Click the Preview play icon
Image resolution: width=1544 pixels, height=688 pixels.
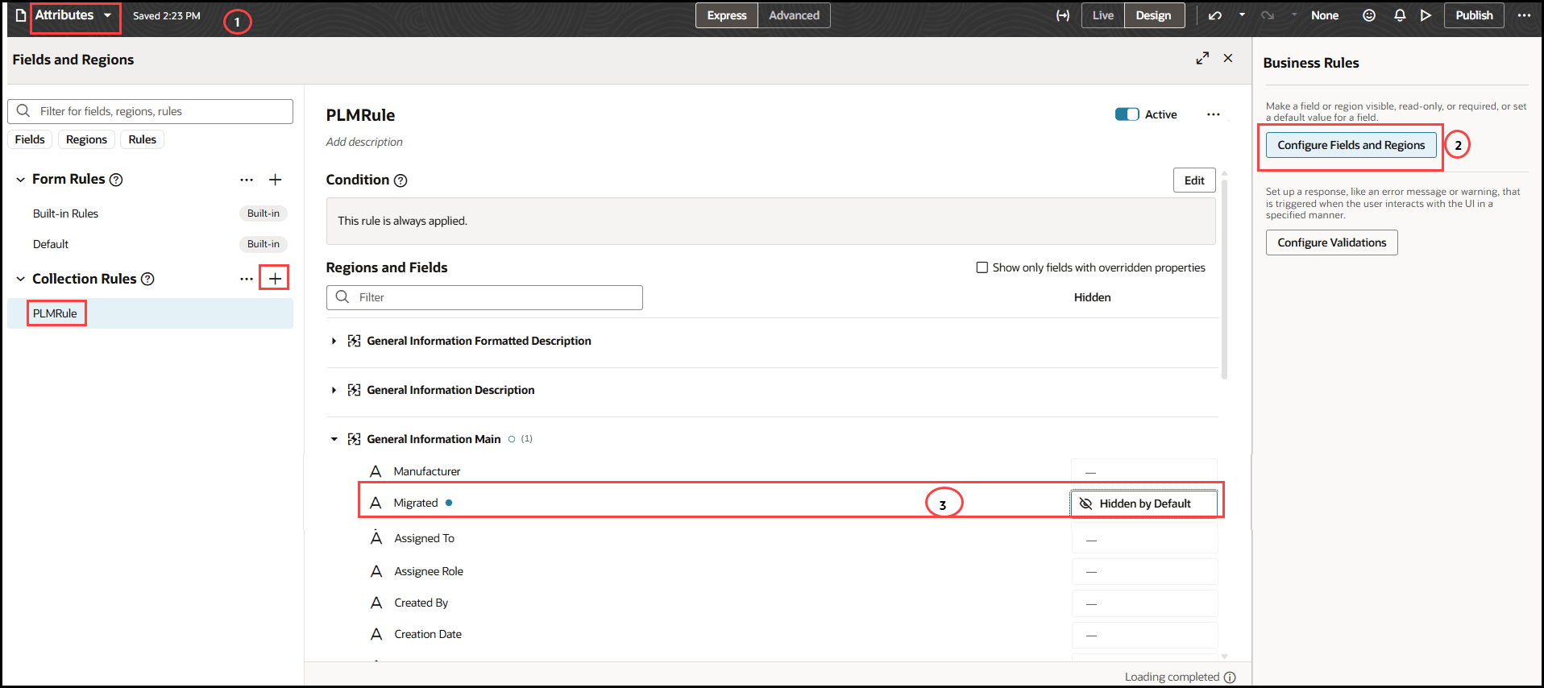pos(1426,15)
